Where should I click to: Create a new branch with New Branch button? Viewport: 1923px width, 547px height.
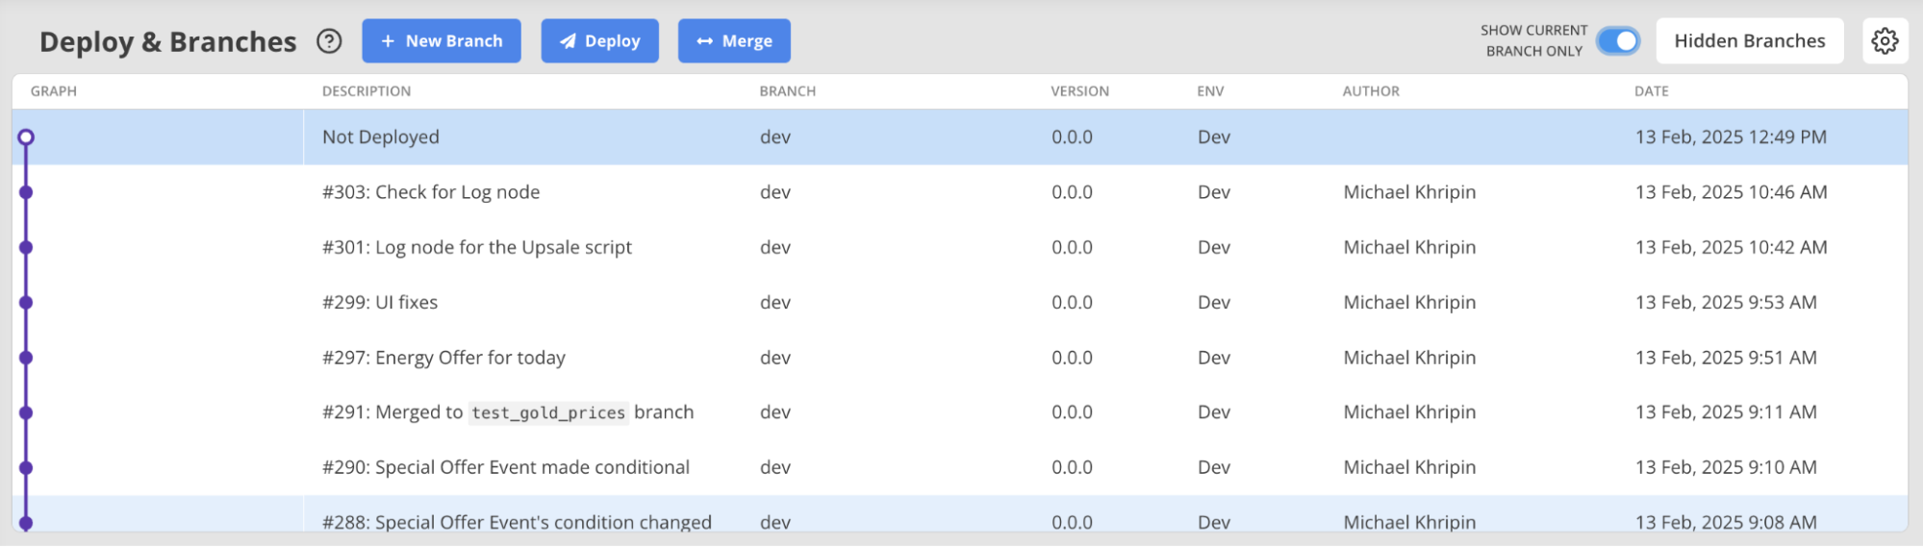click(442, 41)
